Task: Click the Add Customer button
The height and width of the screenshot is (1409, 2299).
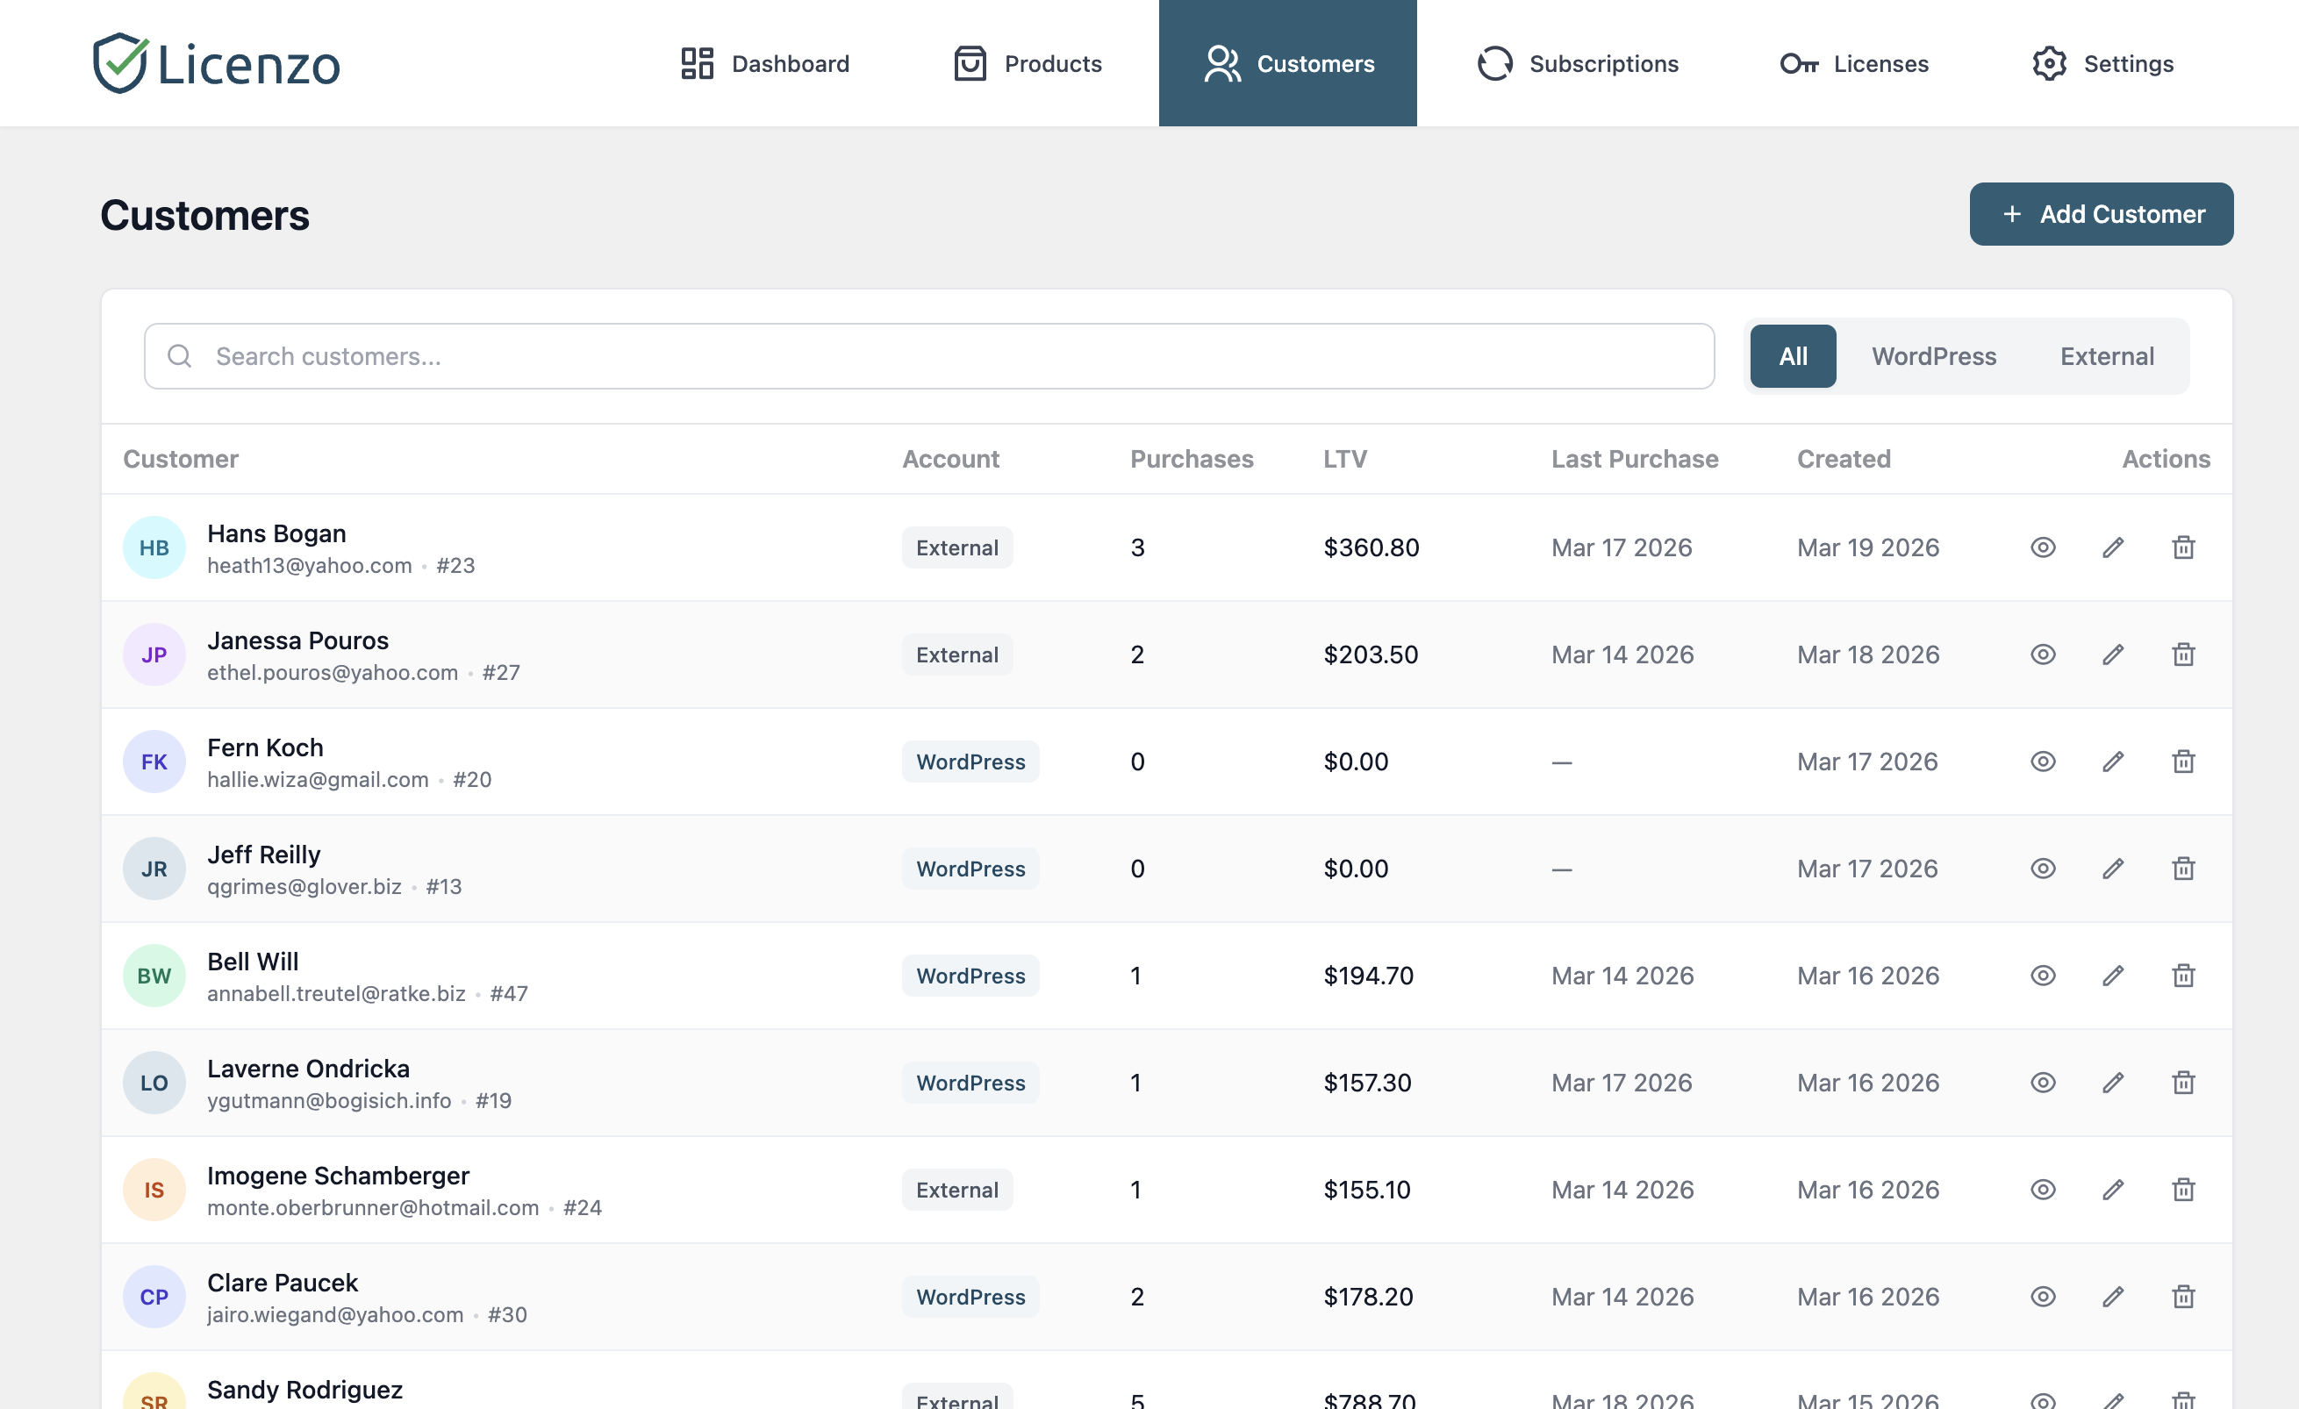Action: 2102,214
